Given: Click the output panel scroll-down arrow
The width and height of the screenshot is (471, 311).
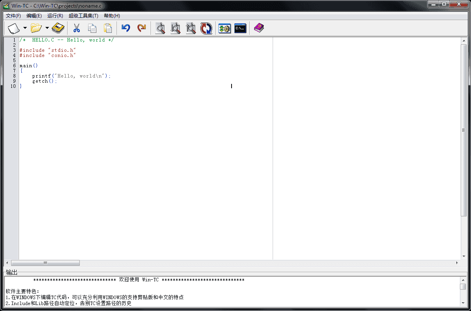Looking at the screenshot, I should (x=463, y=303).
